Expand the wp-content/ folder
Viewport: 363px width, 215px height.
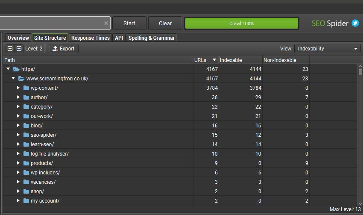pyautogui.click(x=18, y=88)
